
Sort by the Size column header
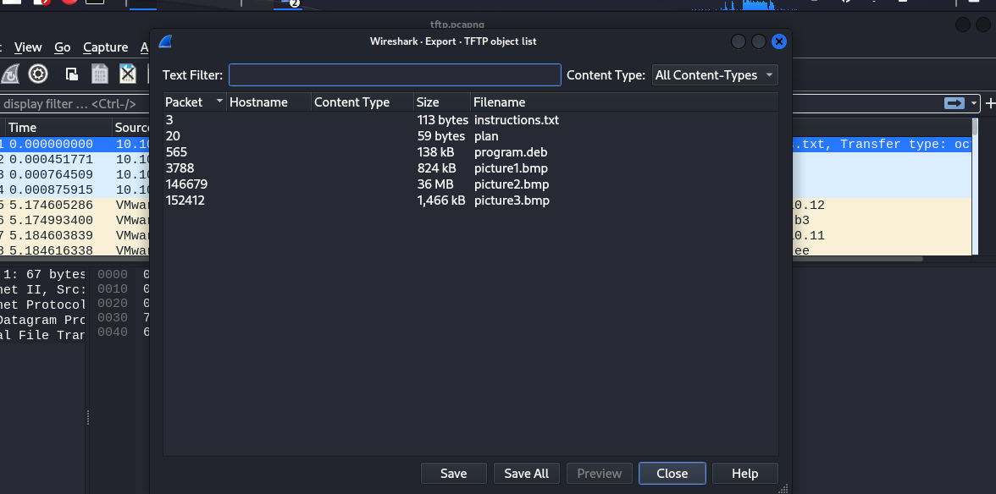(x=442, y=102)
